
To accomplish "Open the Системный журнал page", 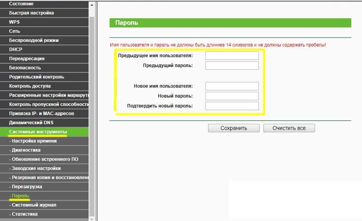I will coord(34,205).
